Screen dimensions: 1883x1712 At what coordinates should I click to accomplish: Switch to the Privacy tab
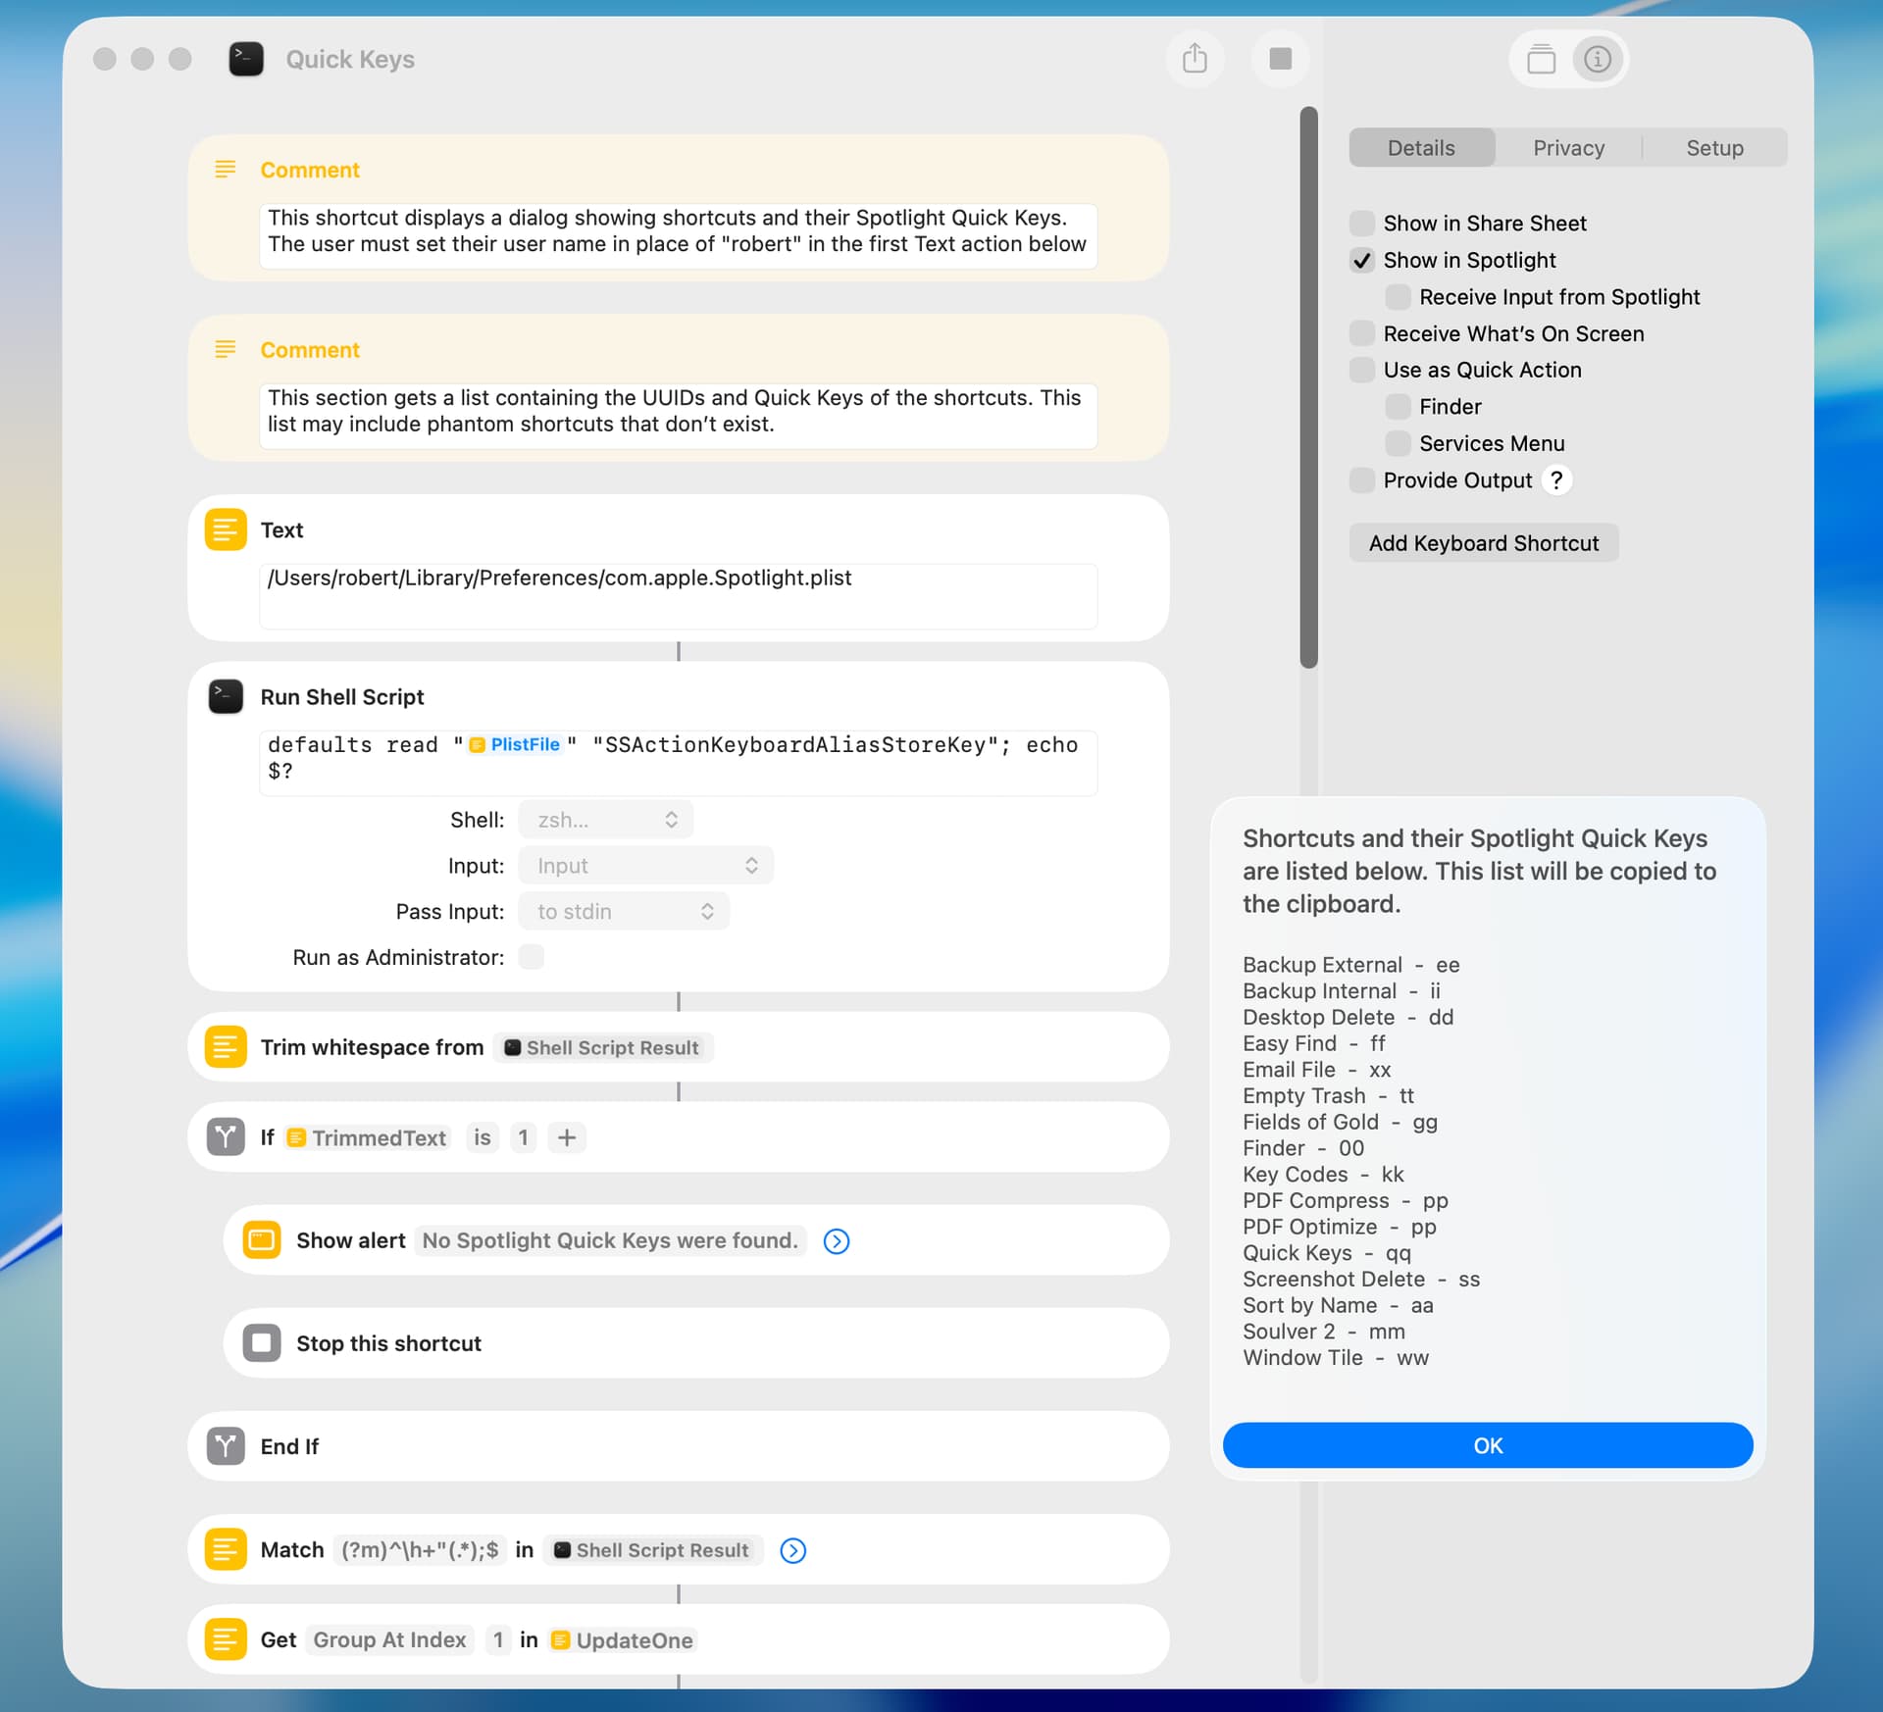click(1568, 148)
